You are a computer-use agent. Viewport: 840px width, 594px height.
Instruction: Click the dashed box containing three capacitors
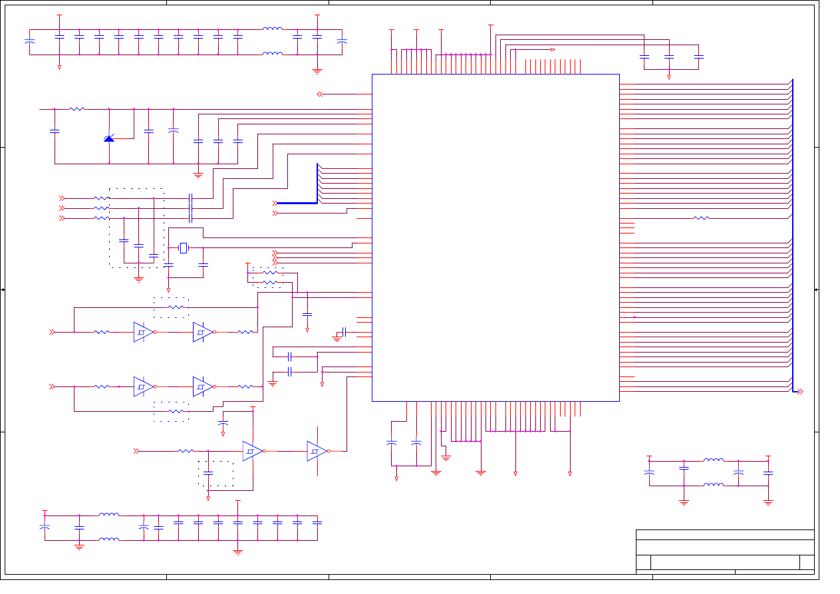click(136, 228)
